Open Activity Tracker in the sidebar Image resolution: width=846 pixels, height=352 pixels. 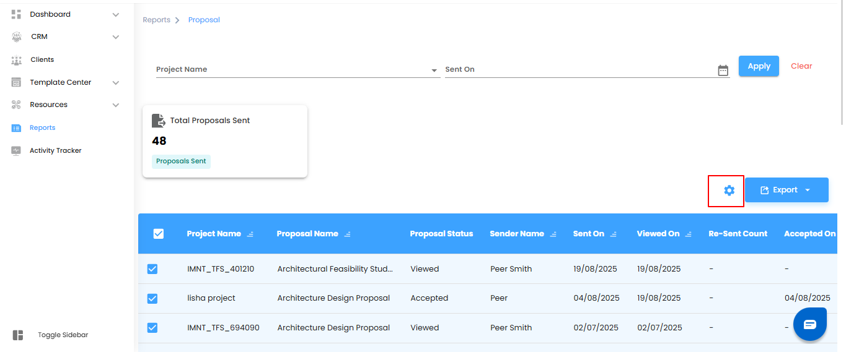[55, 150]
